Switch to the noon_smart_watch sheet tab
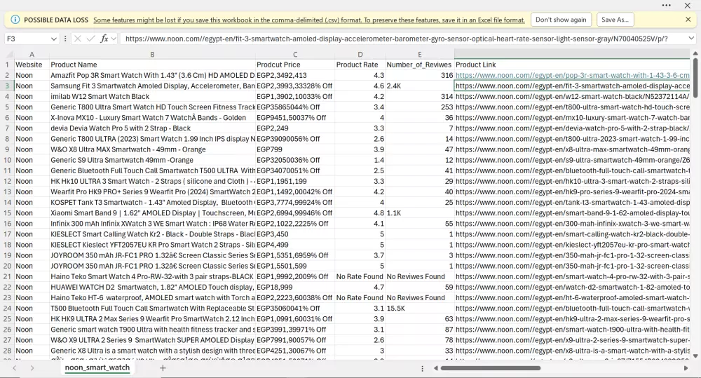The image size is (701, 378). coord(97,367)
